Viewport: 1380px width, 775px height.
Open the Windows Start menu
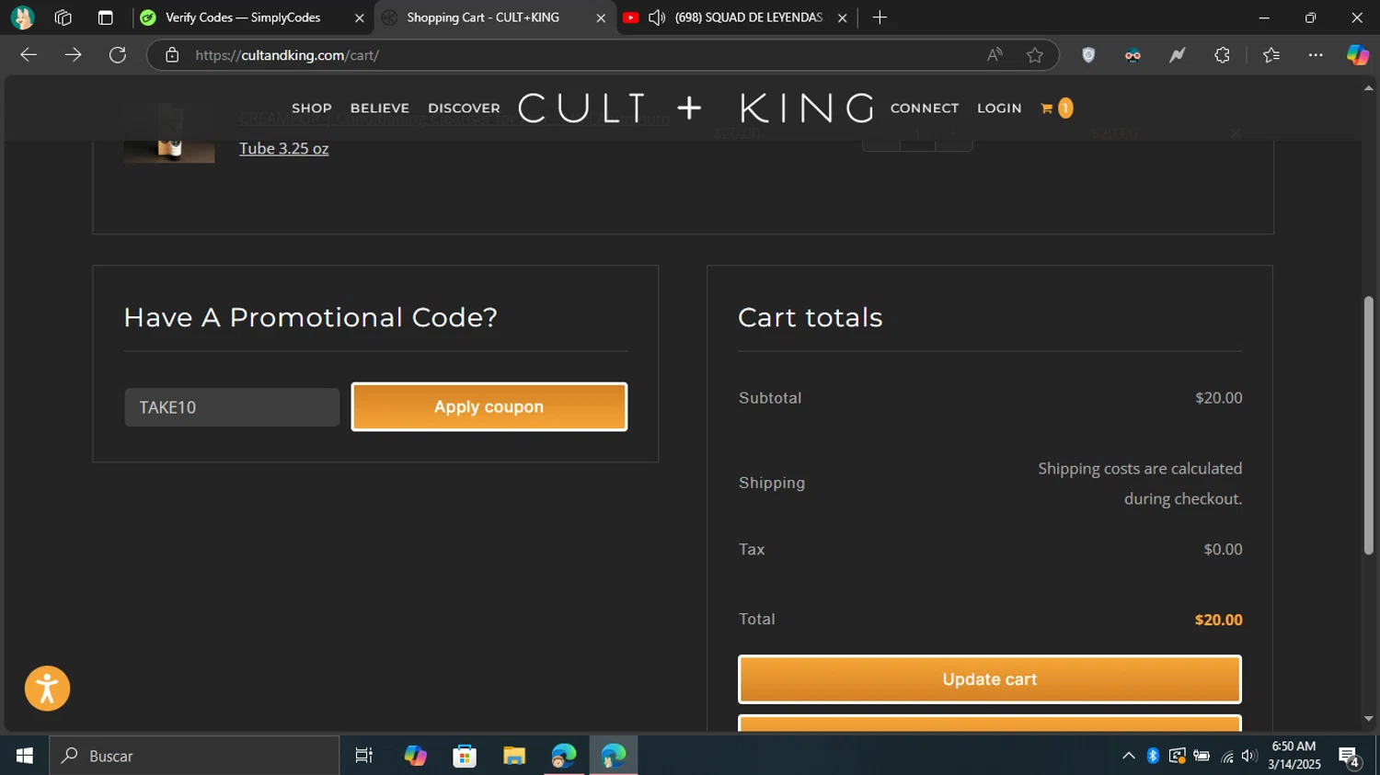pos(25,756)
